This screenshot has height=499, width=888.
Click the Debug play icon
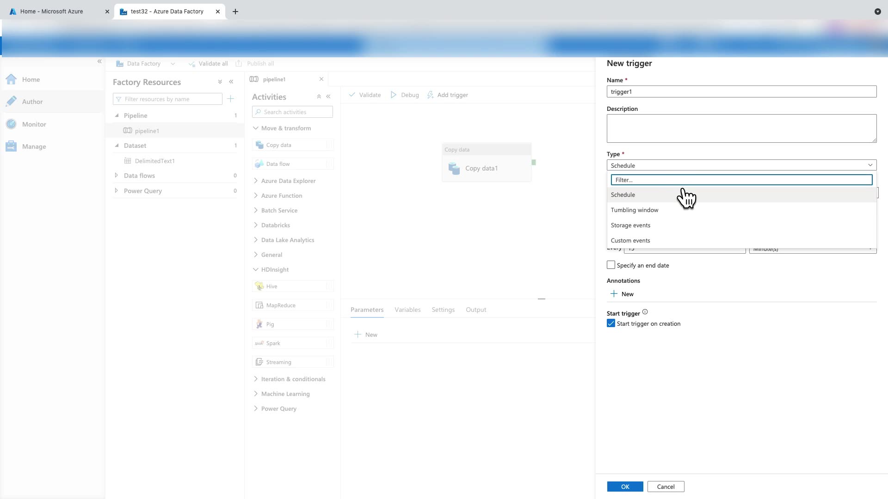click(x=394, y=95)
